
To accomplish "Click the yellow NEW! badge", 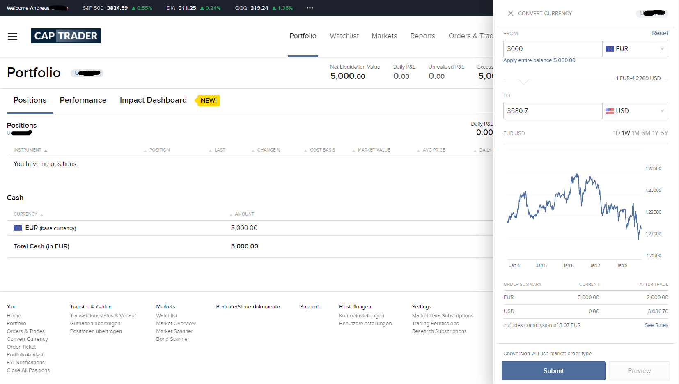I will pyautogui.click(x=208, y=101).
